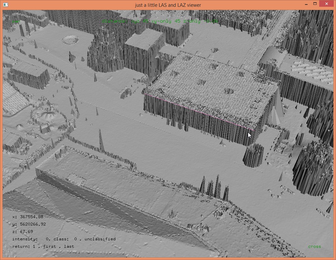Pick a point on the circular crater feature
This screenshot has height=260, width=336.
tap(70, 40)
